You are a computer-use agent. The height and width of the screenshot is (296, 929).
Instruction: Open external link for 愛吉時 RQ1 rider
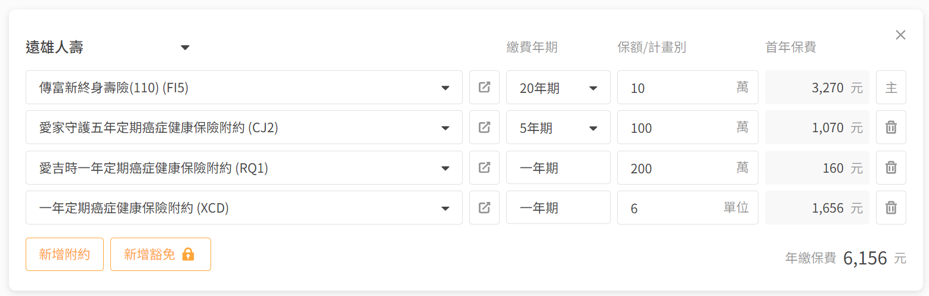484,167
